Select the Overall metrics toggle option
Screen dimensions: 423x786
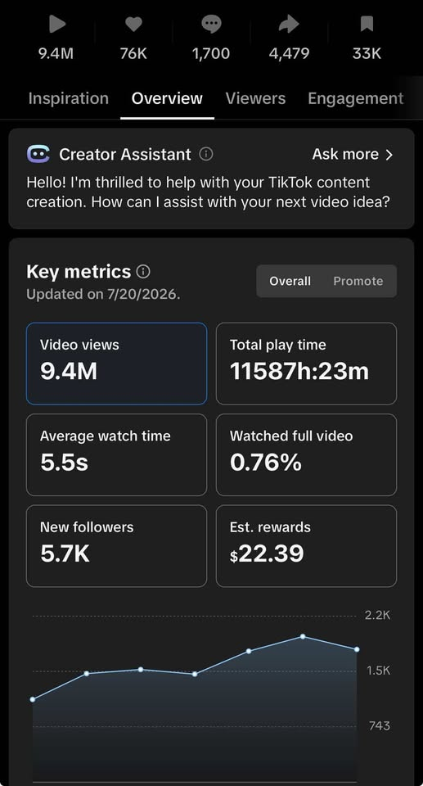(x=290, y=281)
